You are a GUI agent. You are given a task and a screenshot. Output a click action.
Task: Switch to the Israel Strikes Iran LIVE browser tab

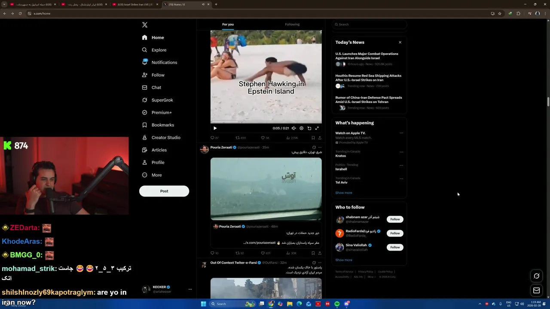coord(135,4)
